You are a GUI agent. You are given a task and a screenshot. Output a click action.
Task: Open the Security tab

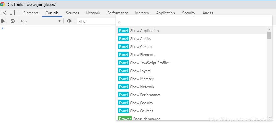coord(189,13)
